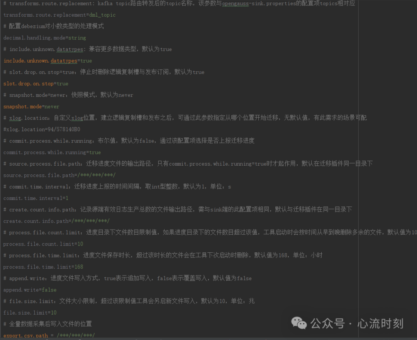Click export.csv.path setting line
Image resolution: width=417 pixels, height=340 pixels.
[x=49, y=335]
